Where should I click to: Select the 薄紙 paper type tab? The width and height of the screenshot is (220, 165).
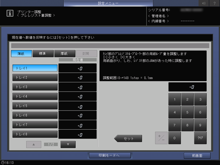click(x=21, y=54)
